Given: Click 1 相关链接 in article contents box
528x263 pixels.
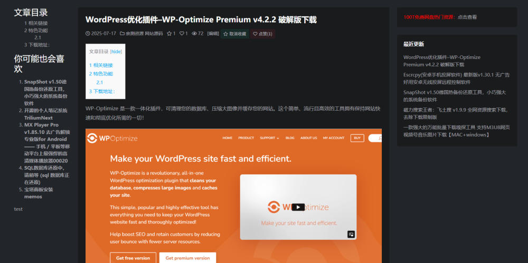Looking at the screenshot, I should (101, 65).
